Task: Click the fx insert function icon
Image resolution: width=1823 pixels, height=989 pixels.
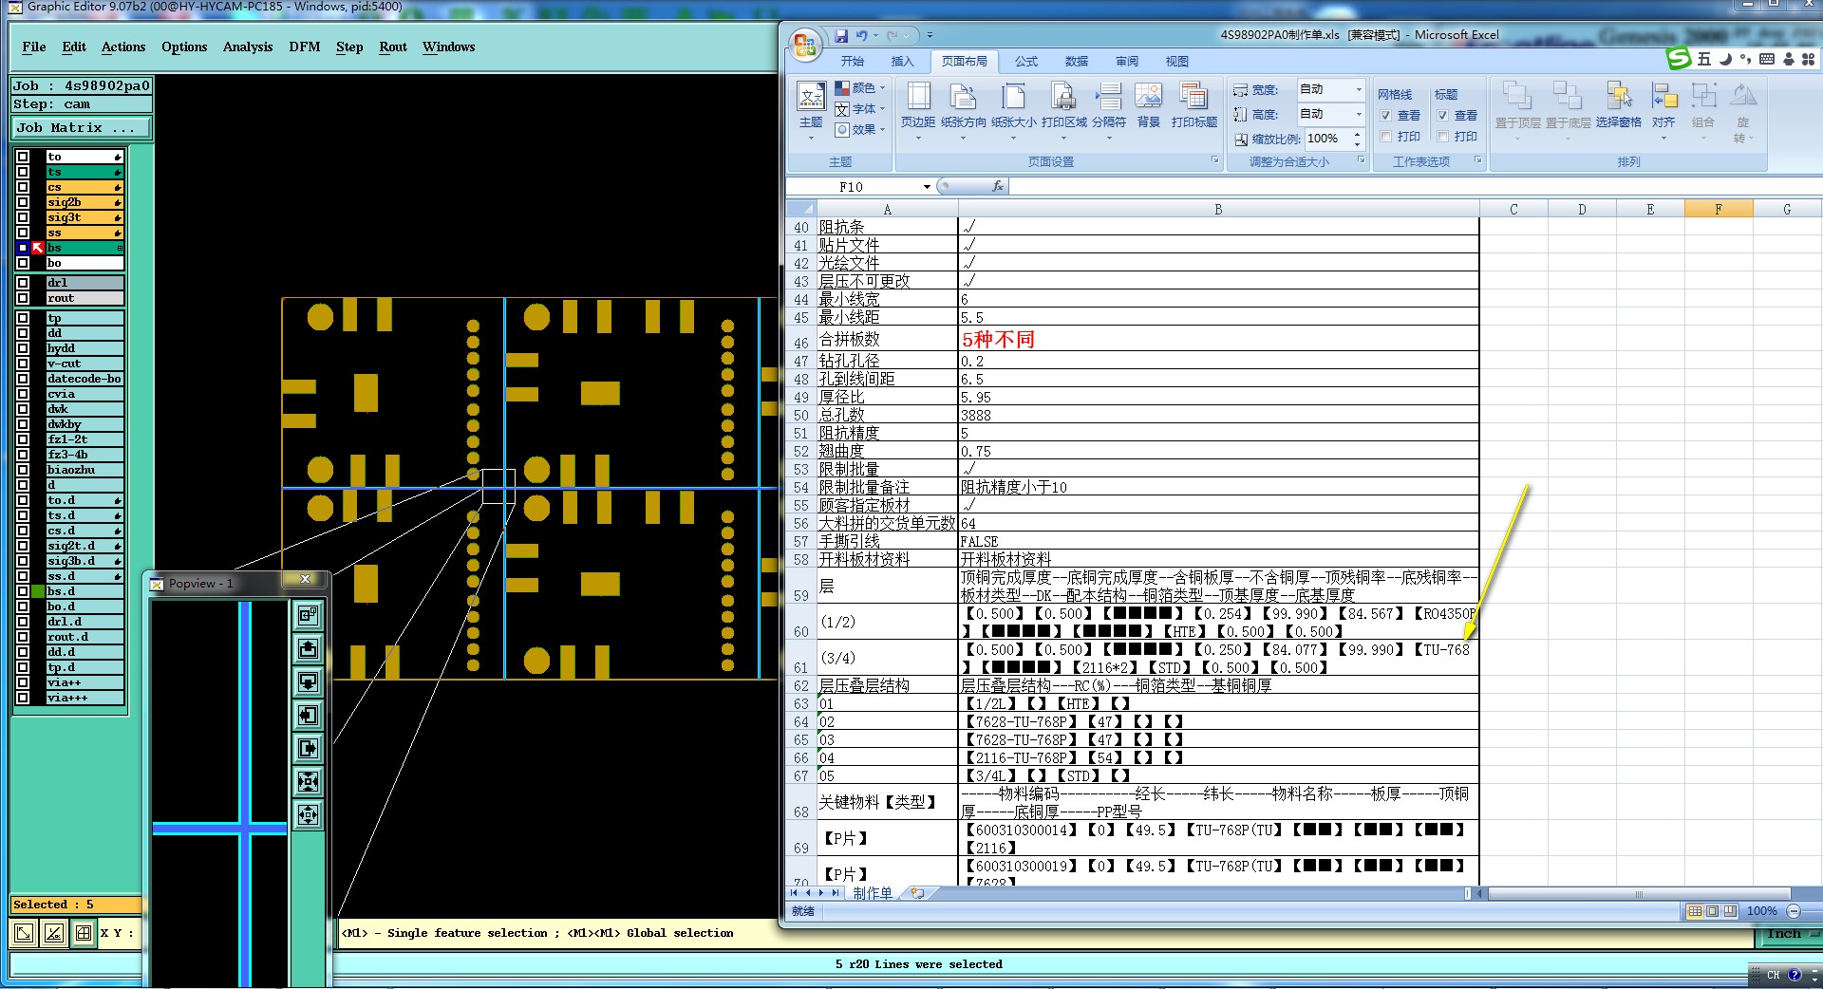Action: (x=998, y=186)
